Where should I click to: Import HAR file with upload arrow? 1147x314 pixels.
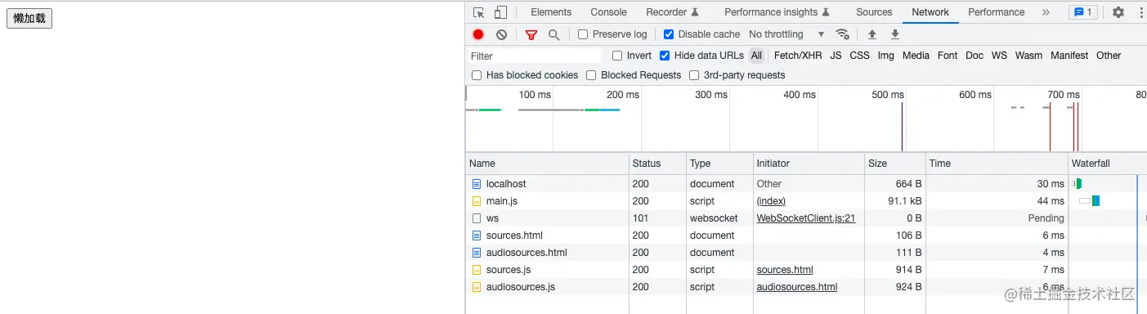(872, 34)
